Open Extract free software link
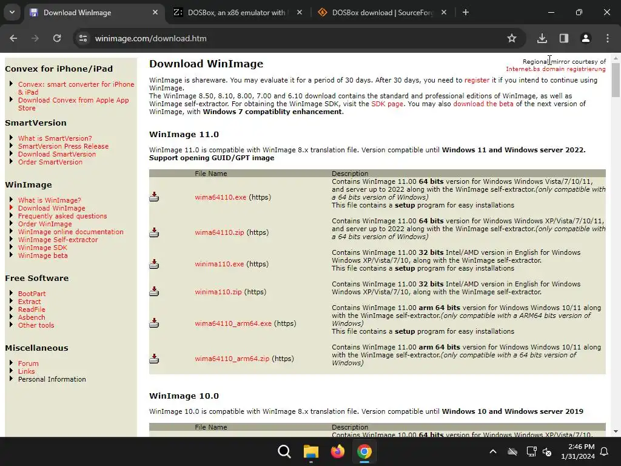 click(29, 302)
